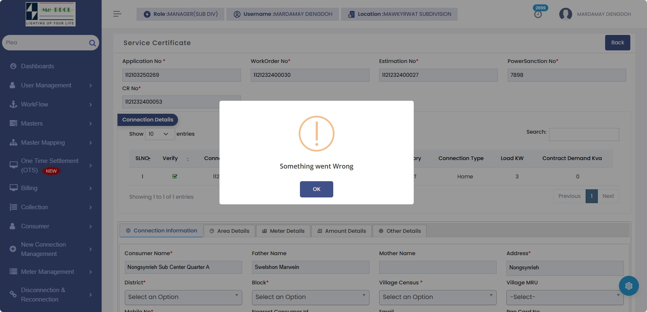Click the warning exclamation icon in dialog

[x=317, y=134]
